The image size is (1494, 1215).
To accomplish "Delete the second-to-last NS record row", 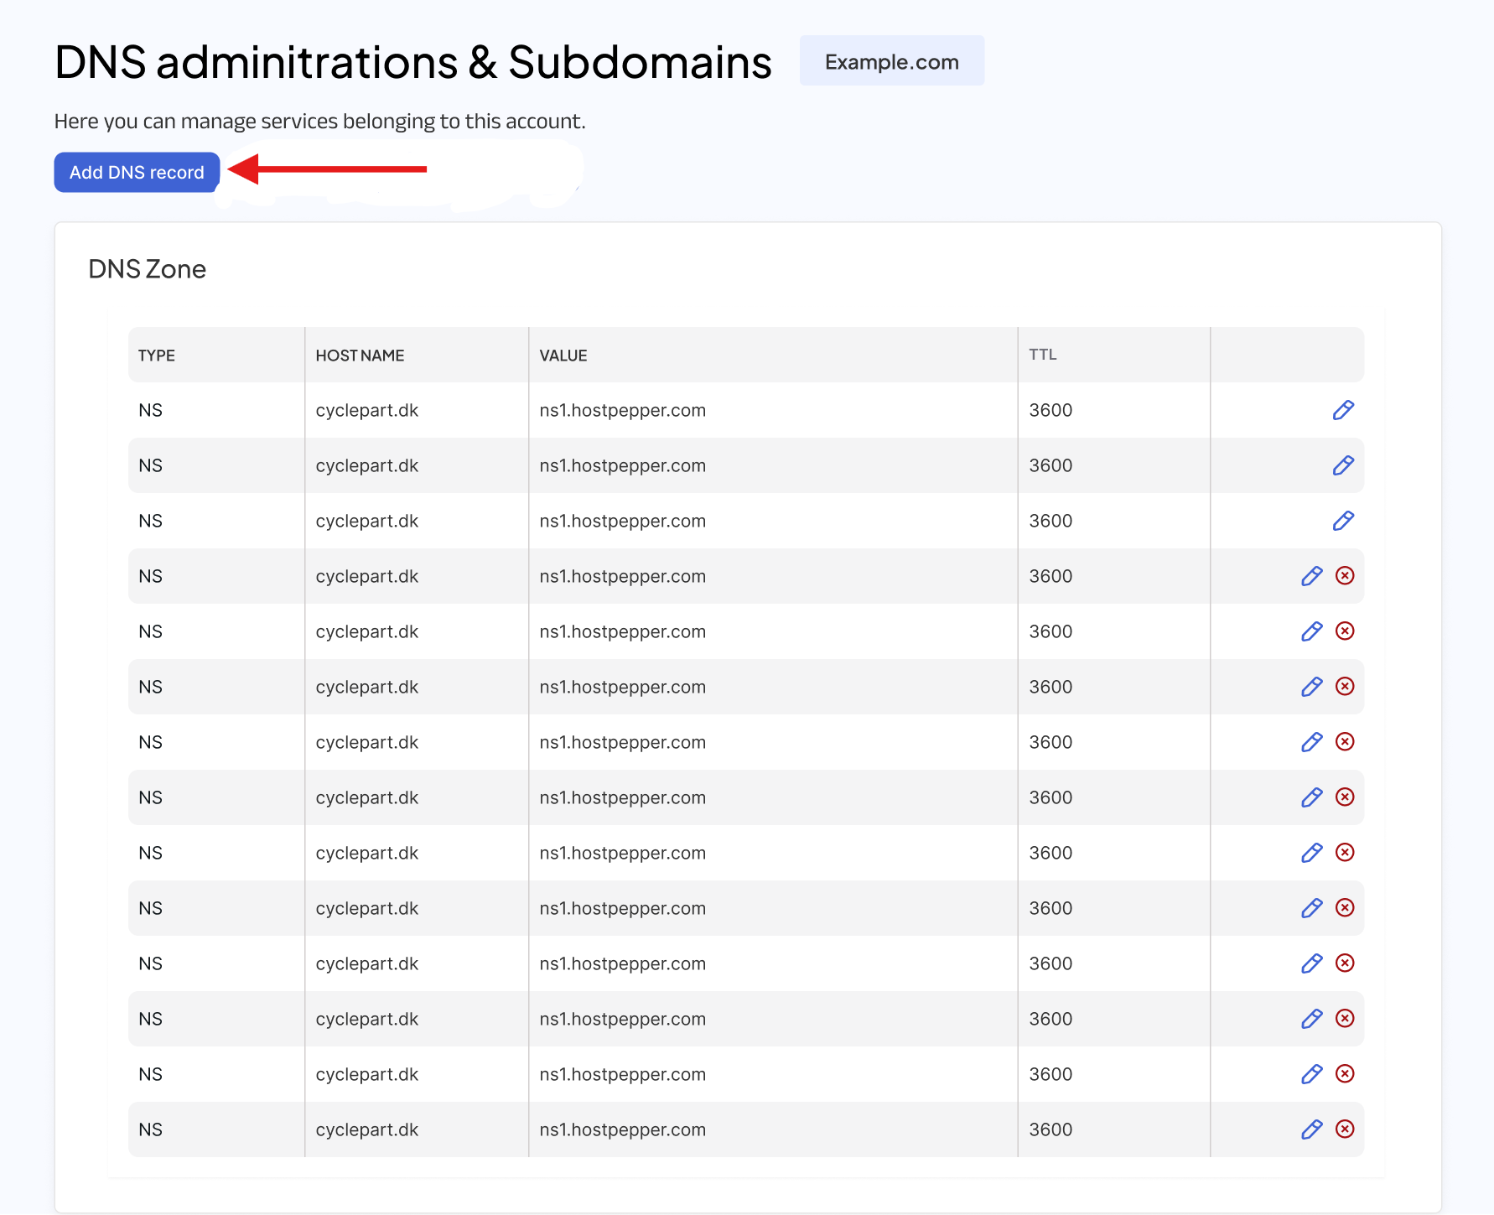I will tap(1345, 1073).
